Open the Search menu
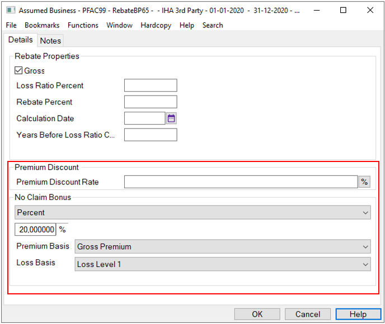Image resolution: width=385 pixels, height=324 pixels. coord(213,25)
